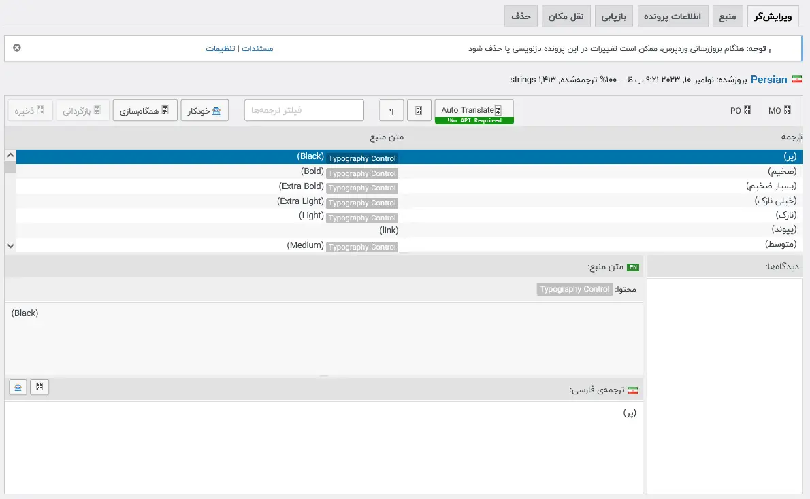
Task: Download the PO file
Action: (741, 110)
